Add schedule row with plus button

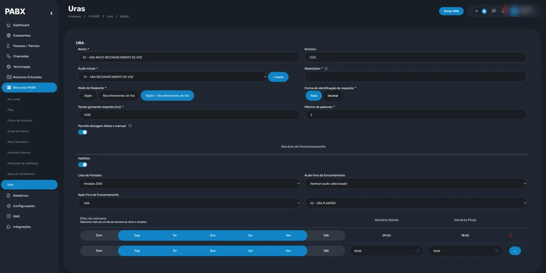pyautogui.click(x=515, y=251)
